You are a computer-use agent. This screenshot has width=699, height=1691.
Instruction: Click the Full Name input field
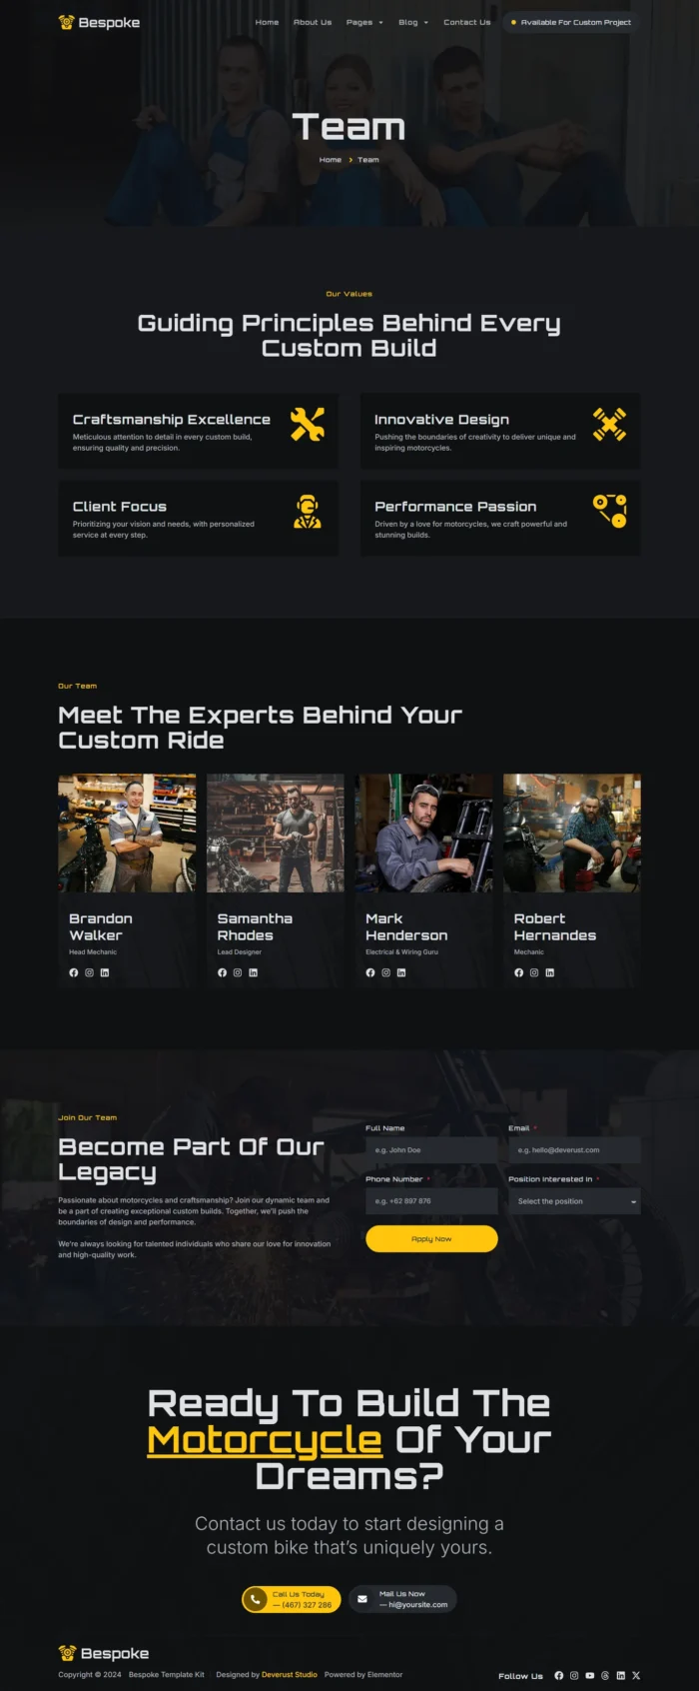(x=431, y=1150)
